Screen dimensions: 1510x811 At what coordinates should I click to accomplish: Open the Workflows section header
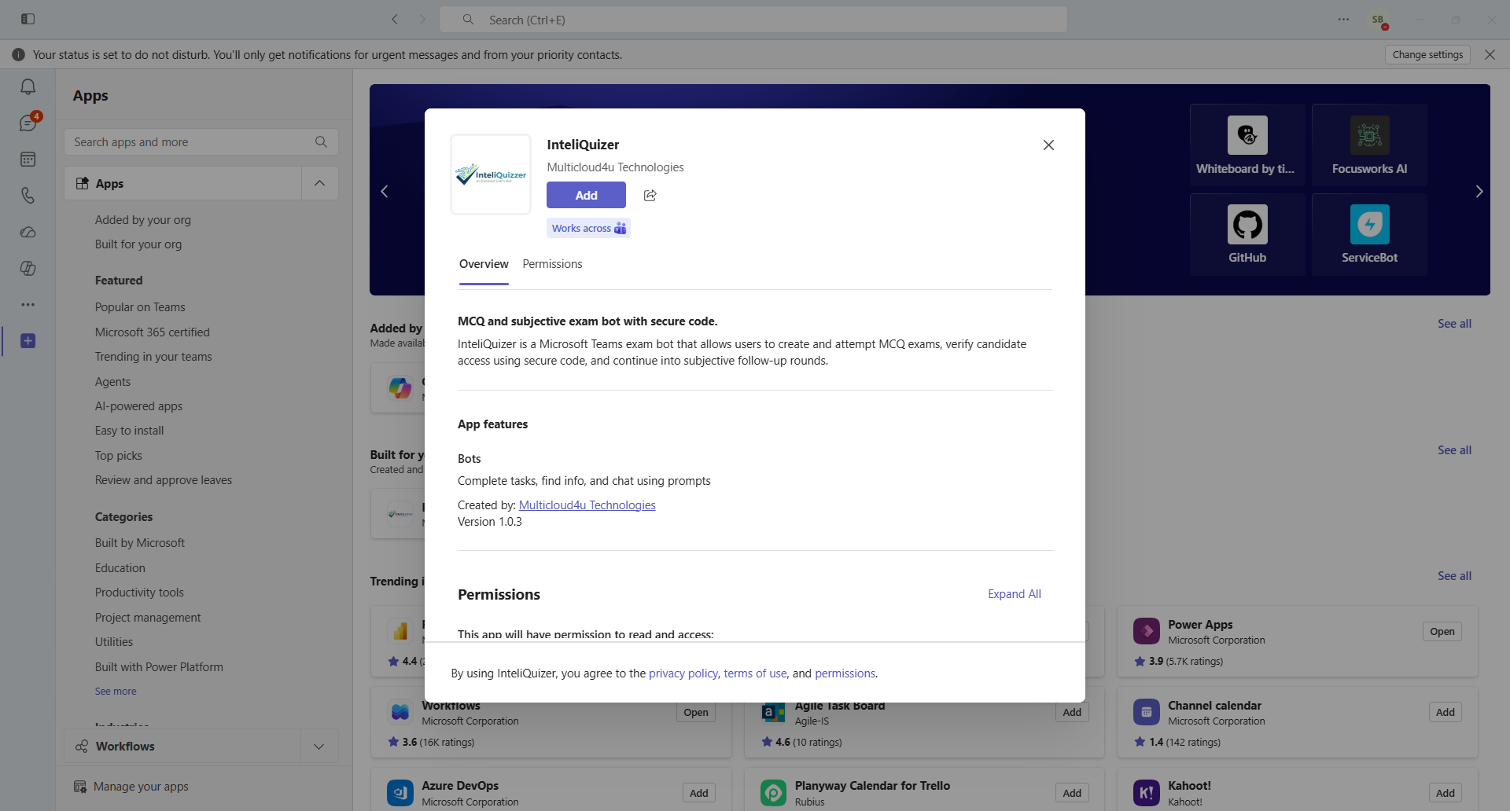click(182, 746)
